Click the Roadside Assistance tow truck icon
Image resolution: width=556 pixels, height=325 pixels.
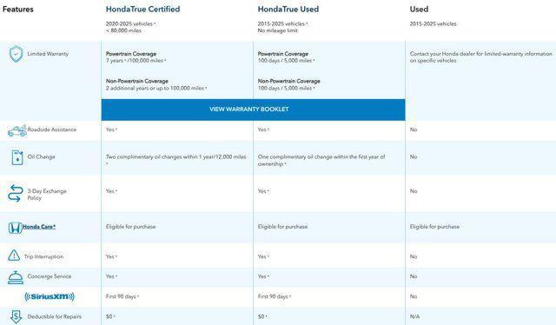pos(17,131)
